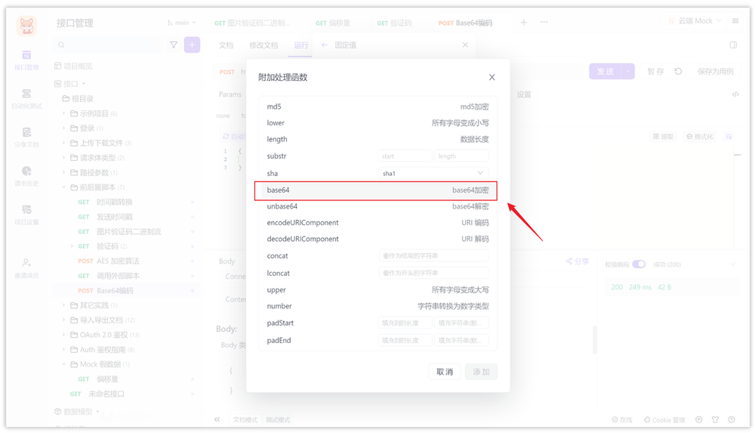Click the substr start input field
The height and width of the screenshot is (433, 755).
tap(405, 156)
